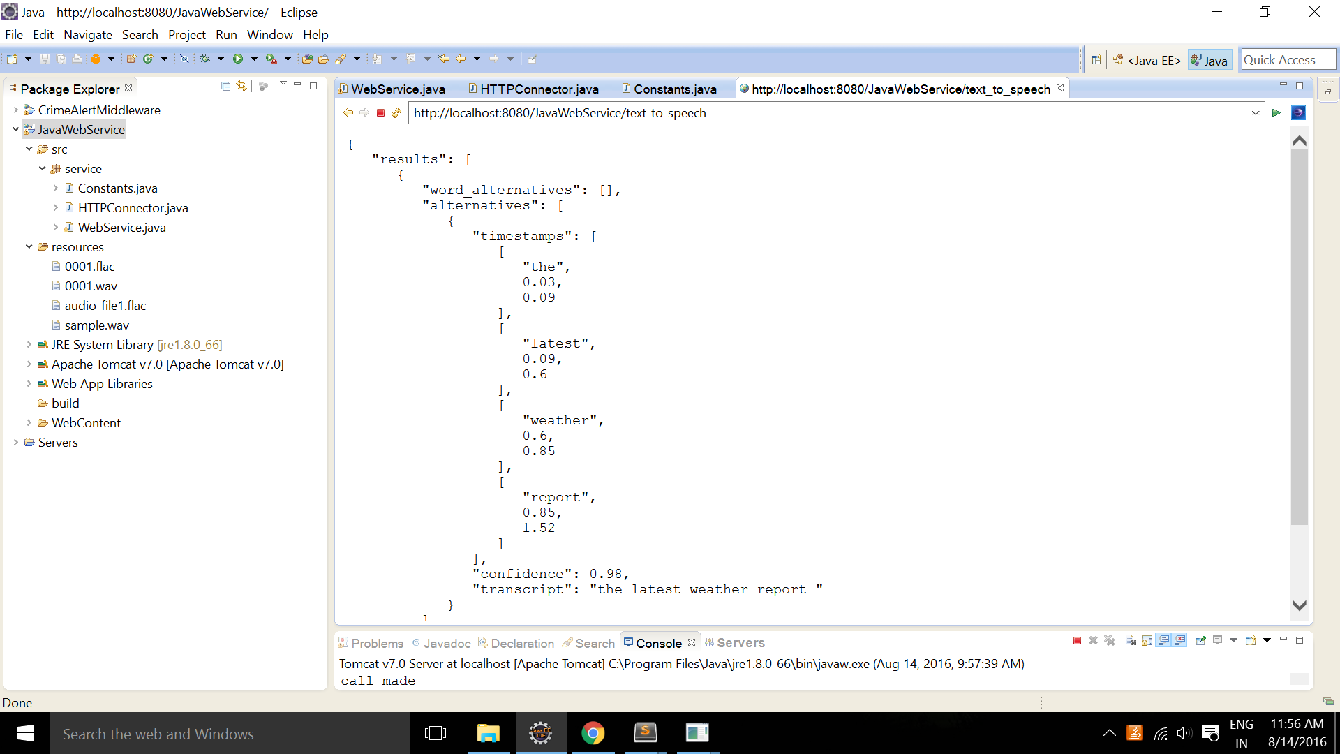Screen dimensions: 1340x754
Task: Click the Debug bug toolbar icon
Action: pyautogui.click(x=204, y=59)
